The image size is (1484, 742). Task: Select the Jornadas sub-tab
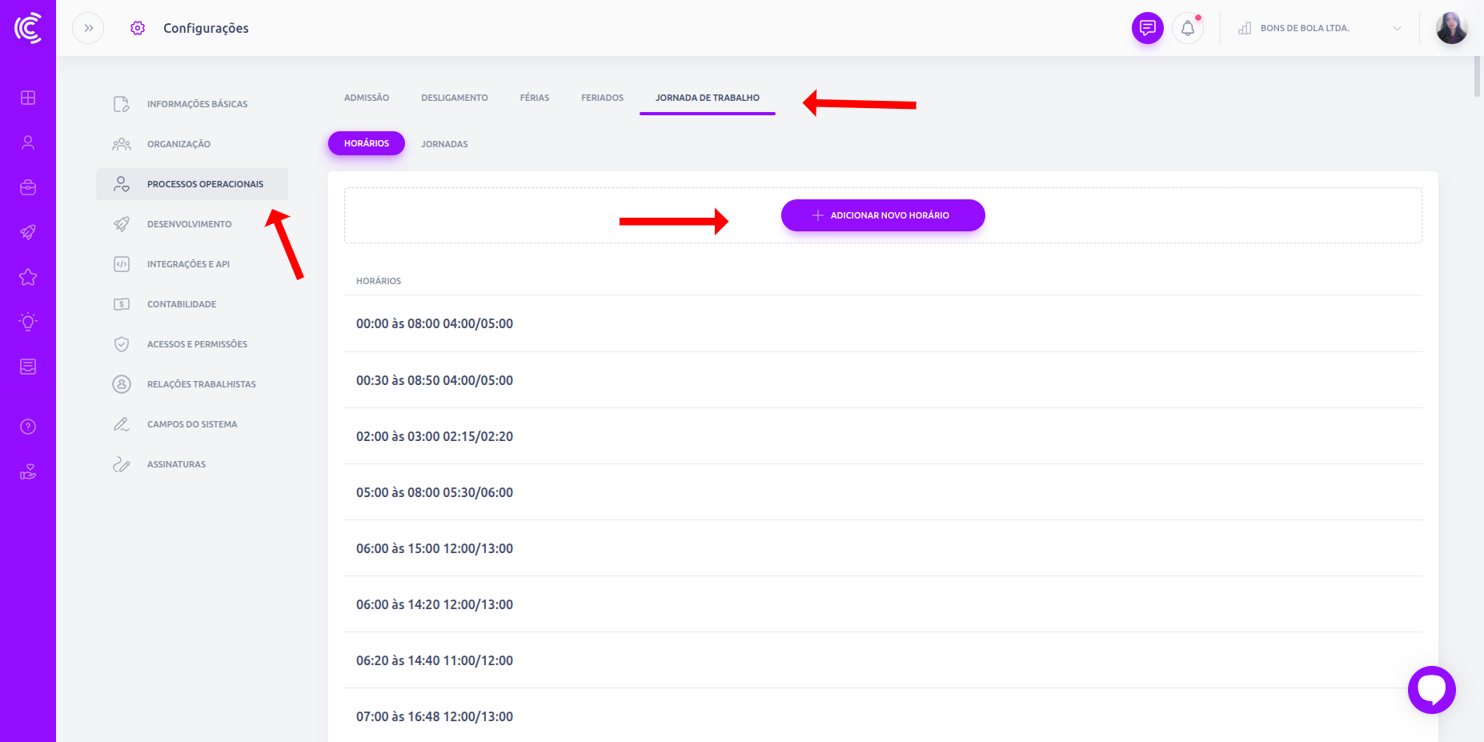tap(444, 144)
